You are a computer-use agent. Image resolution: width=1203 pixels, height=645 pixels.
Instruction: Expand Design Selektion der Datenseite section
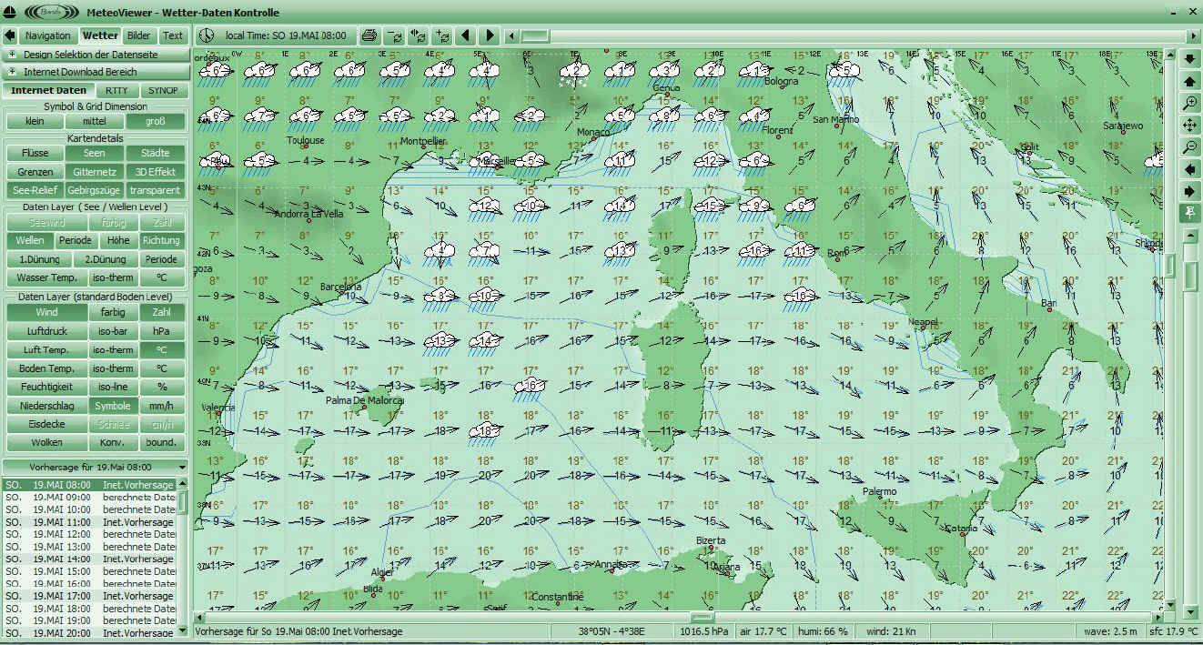[x=96, y=55]
